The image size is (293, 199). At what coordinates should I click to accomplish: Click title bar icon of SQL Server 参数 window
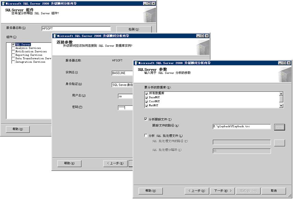pos(136,63)
